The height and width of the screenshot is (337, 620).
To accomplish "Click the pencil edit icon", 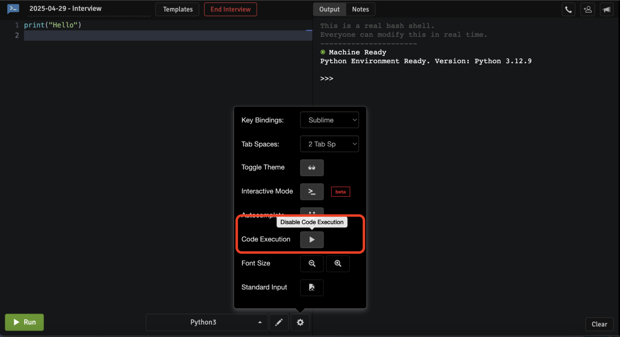I will (x=279, y=322).
